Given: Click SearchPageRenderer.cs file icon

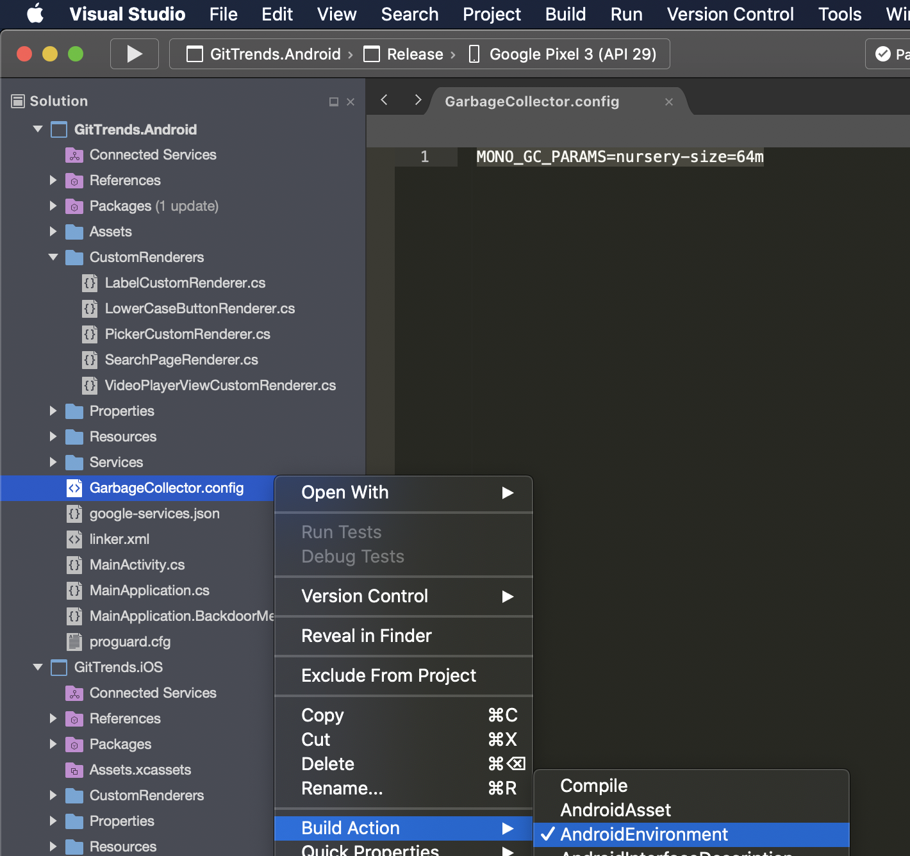Looking at the screenshot, I should tap(90, 360).
